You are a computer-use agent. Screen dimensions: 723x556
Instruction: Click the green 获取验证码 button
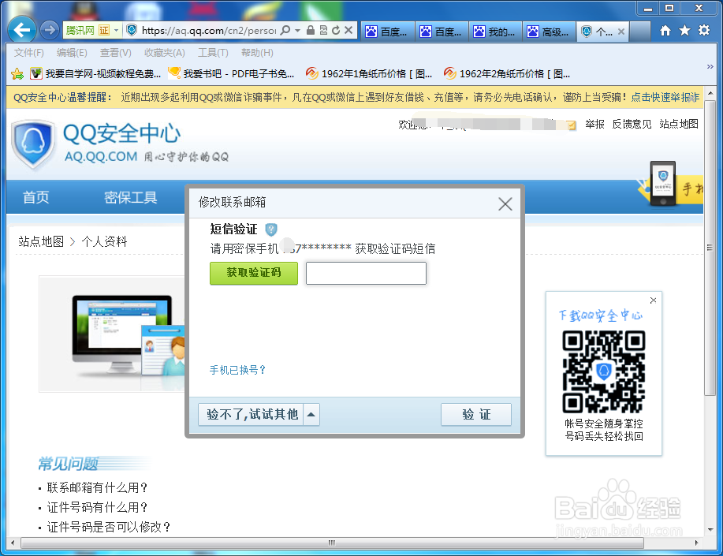(254, 273)
